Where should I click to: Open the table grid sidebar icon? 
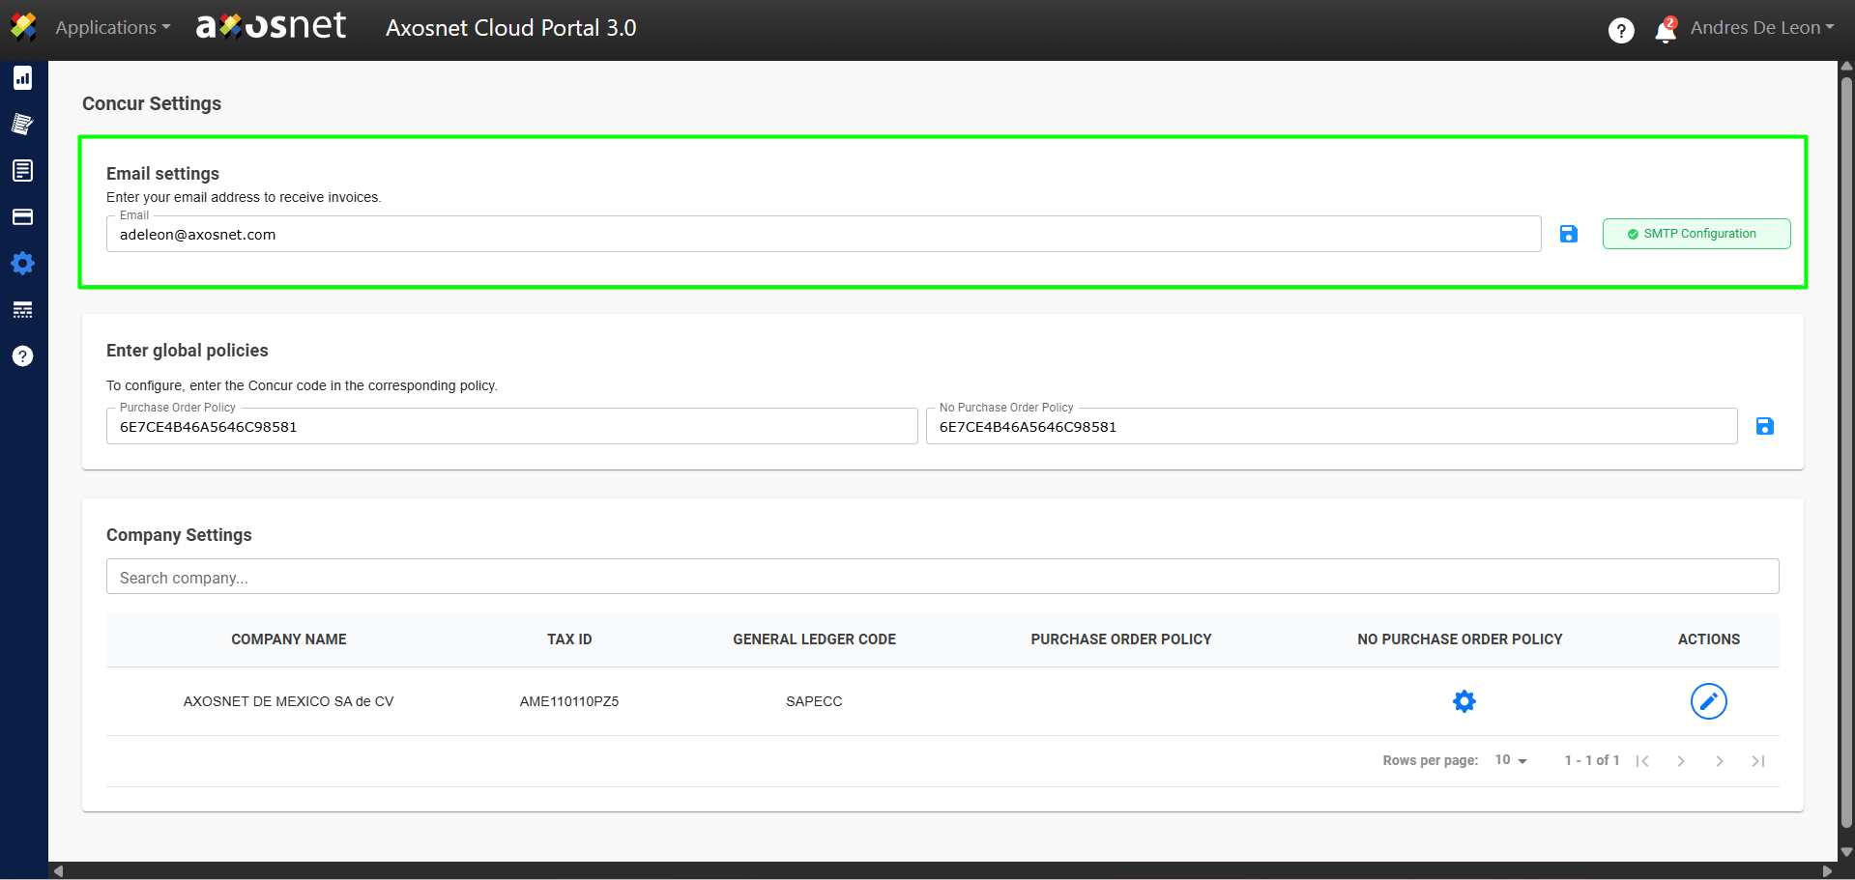[x=23, y=310]
